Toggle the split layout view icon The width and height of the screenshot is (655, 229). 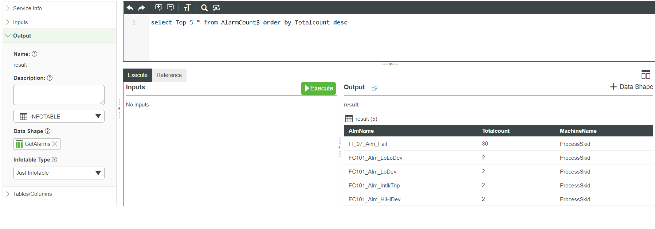(x=646, y=74)
